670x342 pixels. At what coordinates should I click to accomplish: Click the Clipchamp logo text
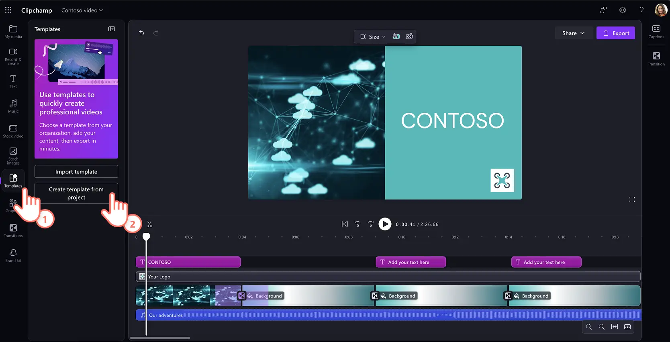click(37, 10)
